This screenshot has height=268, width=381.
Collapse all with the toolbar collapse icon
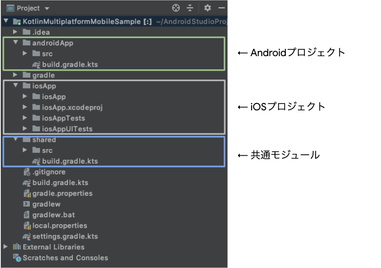click(190, 8)
